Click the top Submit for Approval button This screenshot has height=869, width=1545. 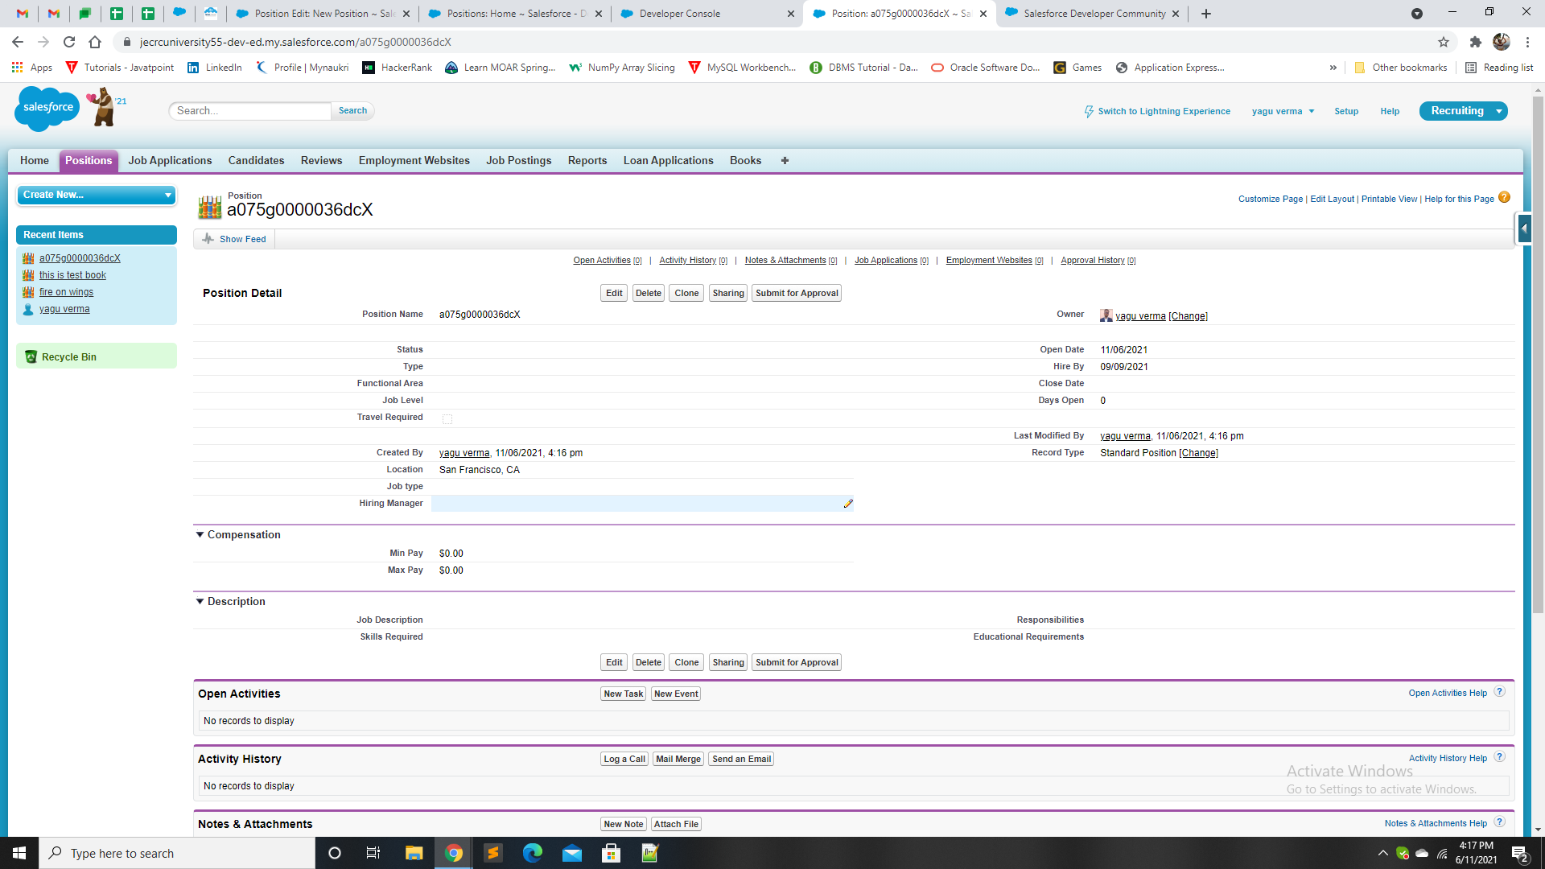[796, 294]
